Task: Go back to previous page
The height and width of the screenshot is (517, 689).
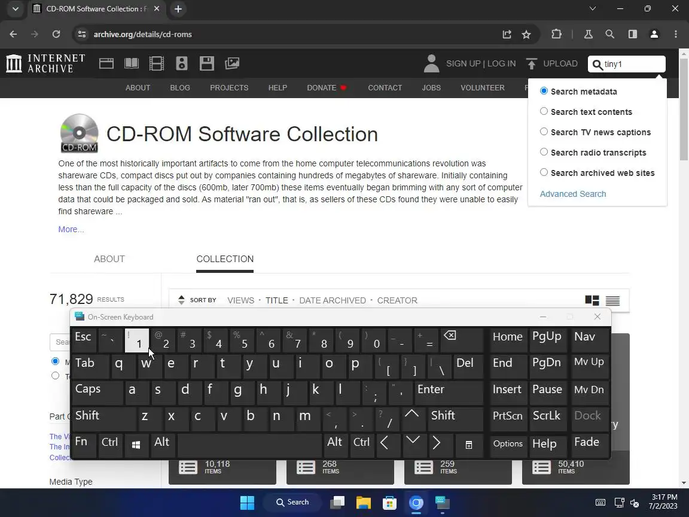Action: [13, 34]
